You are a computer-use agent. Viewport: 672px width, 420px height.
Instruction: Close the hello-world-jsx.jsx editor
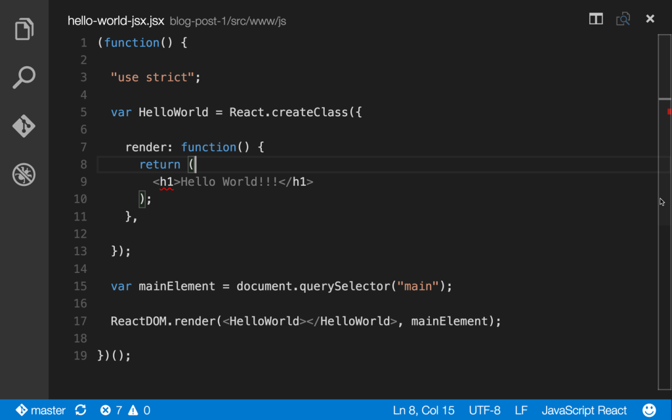650,19
